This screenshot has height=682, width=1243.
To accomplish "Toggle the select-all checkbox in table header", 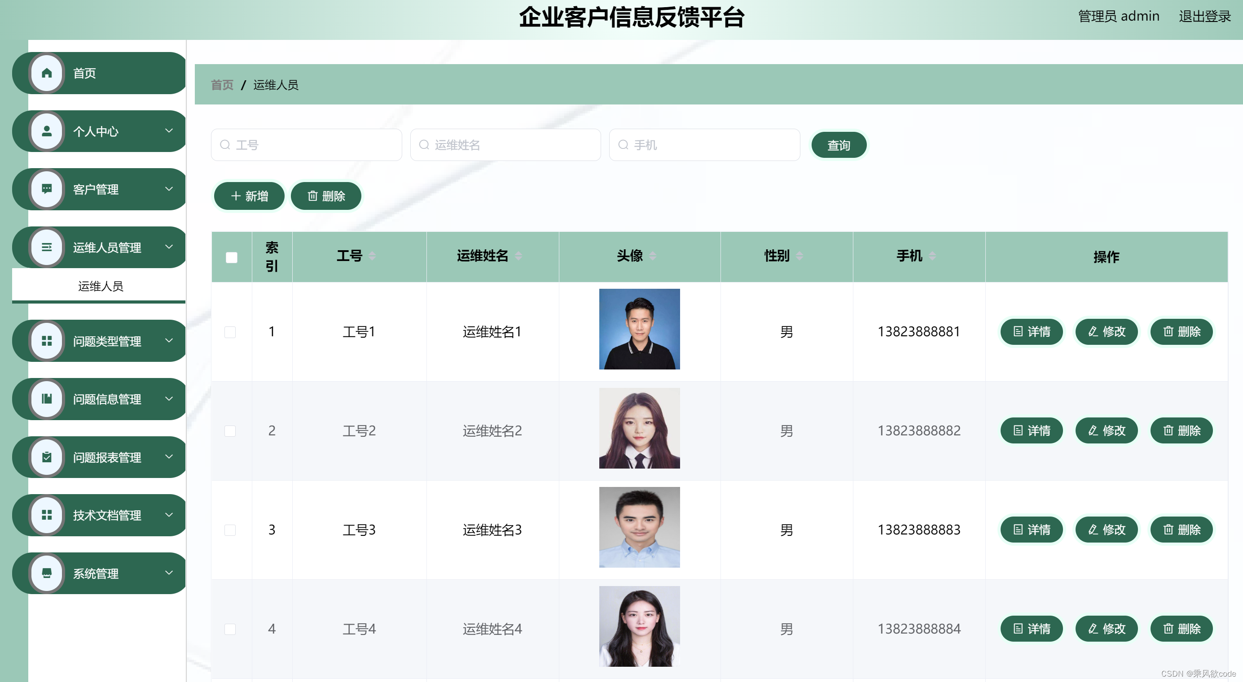I will (x=231, y=258).
